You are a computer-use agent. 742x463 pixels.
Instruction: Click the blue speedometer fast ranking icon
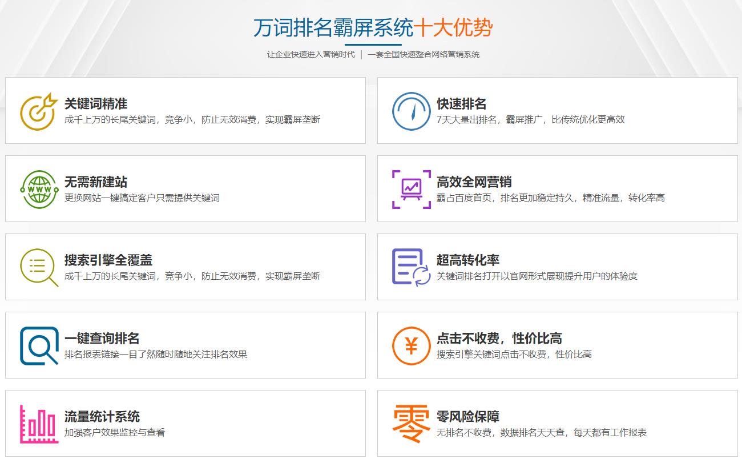coord(411,111)
